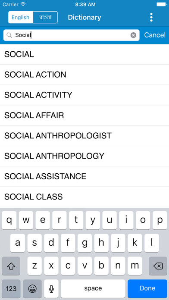
Task: Open the three-dot overflow menu
Action: (151, 17)
